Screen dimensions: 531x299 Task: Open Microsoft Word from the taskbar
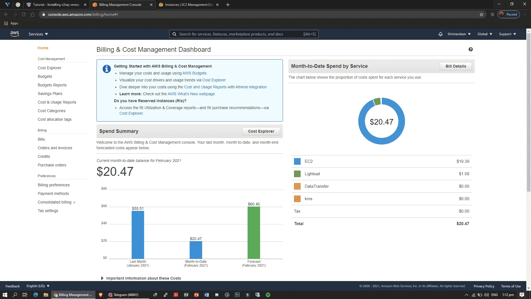click(x=206, y=295)
